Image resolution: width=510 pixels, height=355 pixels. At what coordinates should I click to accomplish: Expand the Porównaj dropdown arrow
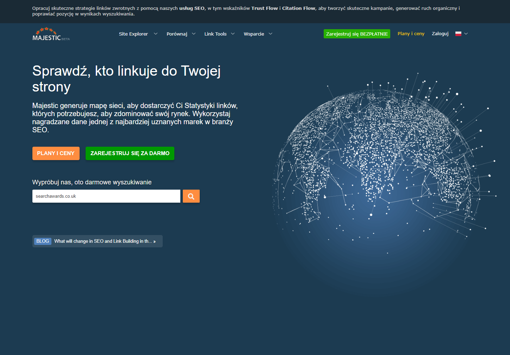point(194,34)
